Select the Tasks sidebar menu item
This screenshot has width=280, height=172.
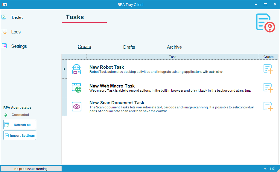tap(17, 17)
